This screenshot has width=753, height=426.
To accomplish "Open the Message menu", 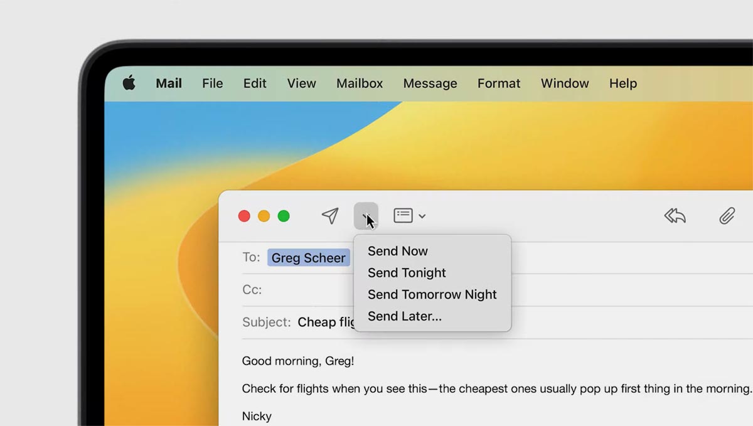I will 430,83.
